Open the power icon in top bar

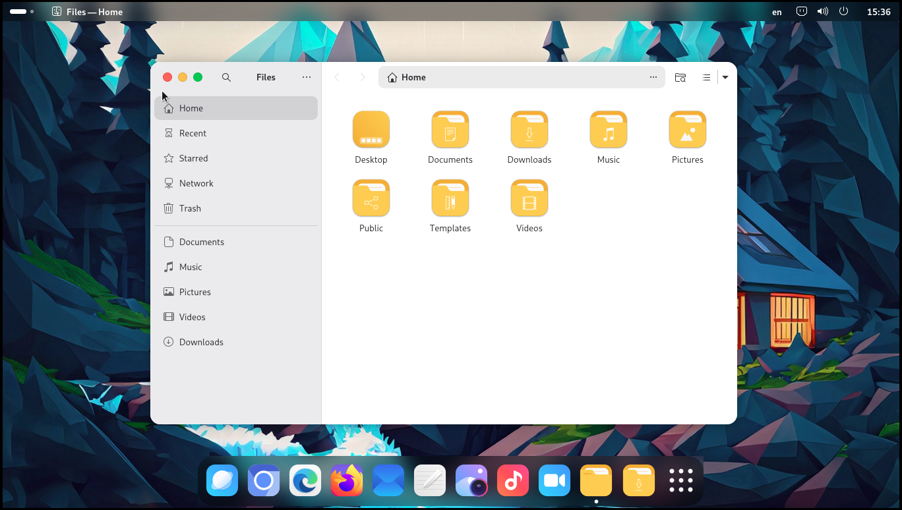pyautogui.click(x=843, y=11)
